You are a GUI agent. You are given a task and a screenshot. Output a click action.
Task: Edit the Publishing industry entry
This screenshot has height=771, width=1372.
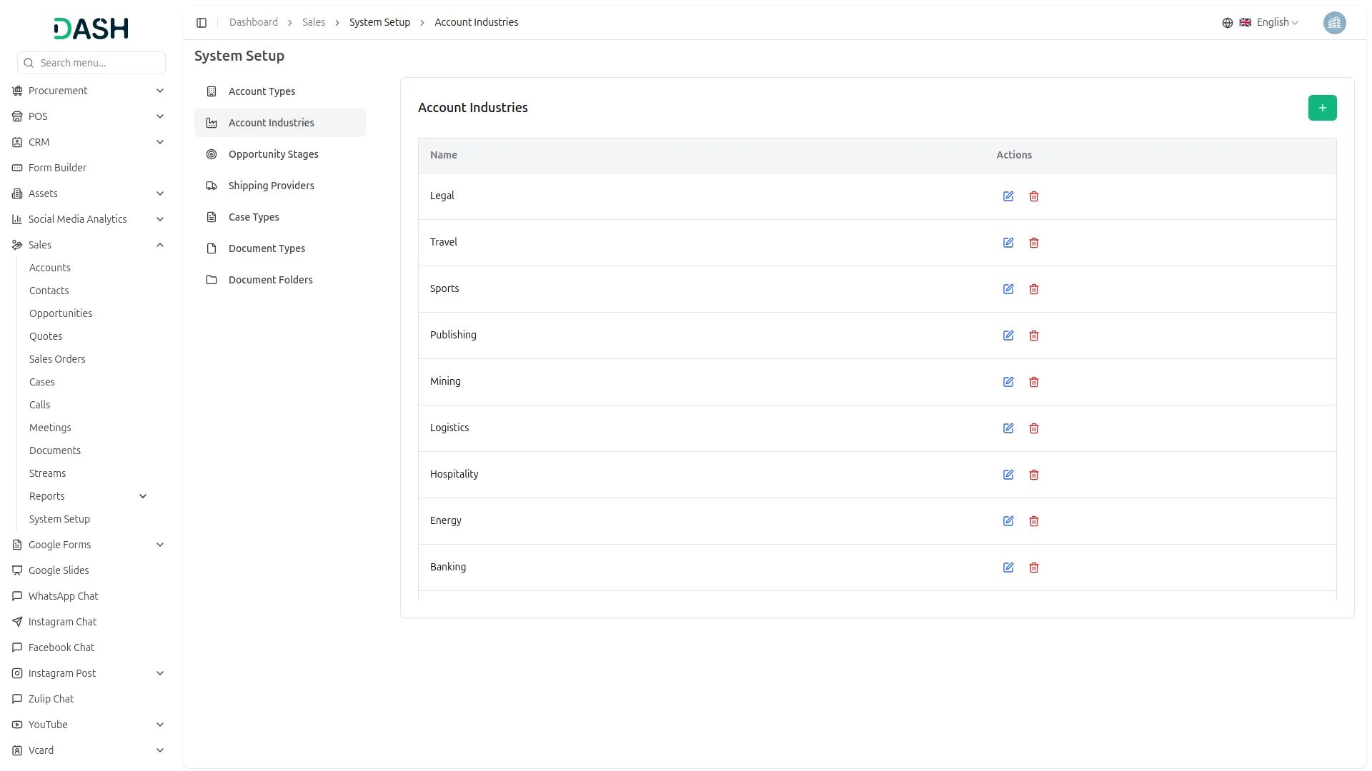tap(1008, 336)
